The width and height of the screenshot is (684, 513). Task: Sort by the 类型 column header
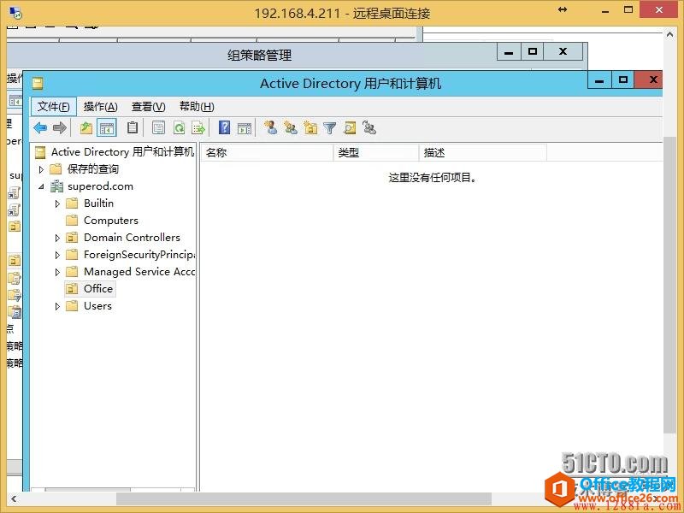[x=376, y=153]
